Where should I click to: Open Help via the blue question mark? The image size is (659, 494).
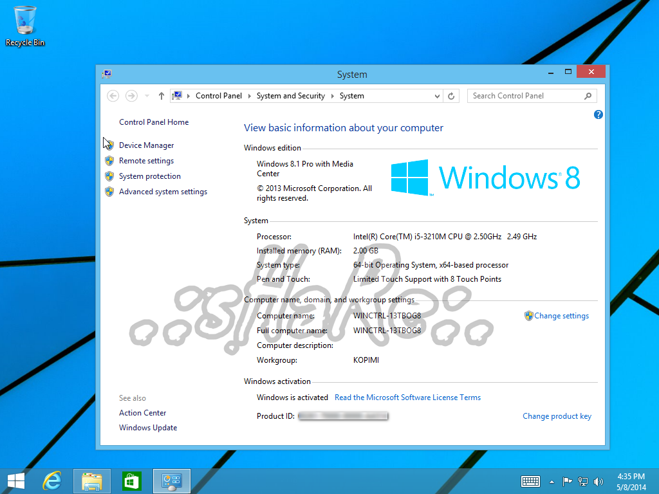[598, 114]
